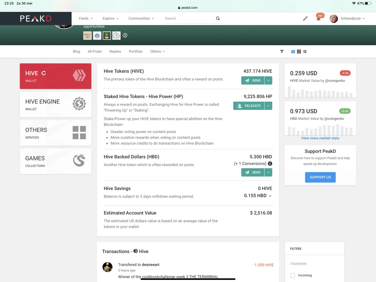This screenshot has height=282, width=376.
Task: Show more badges with circled arrow
Action: pos(125,35)
